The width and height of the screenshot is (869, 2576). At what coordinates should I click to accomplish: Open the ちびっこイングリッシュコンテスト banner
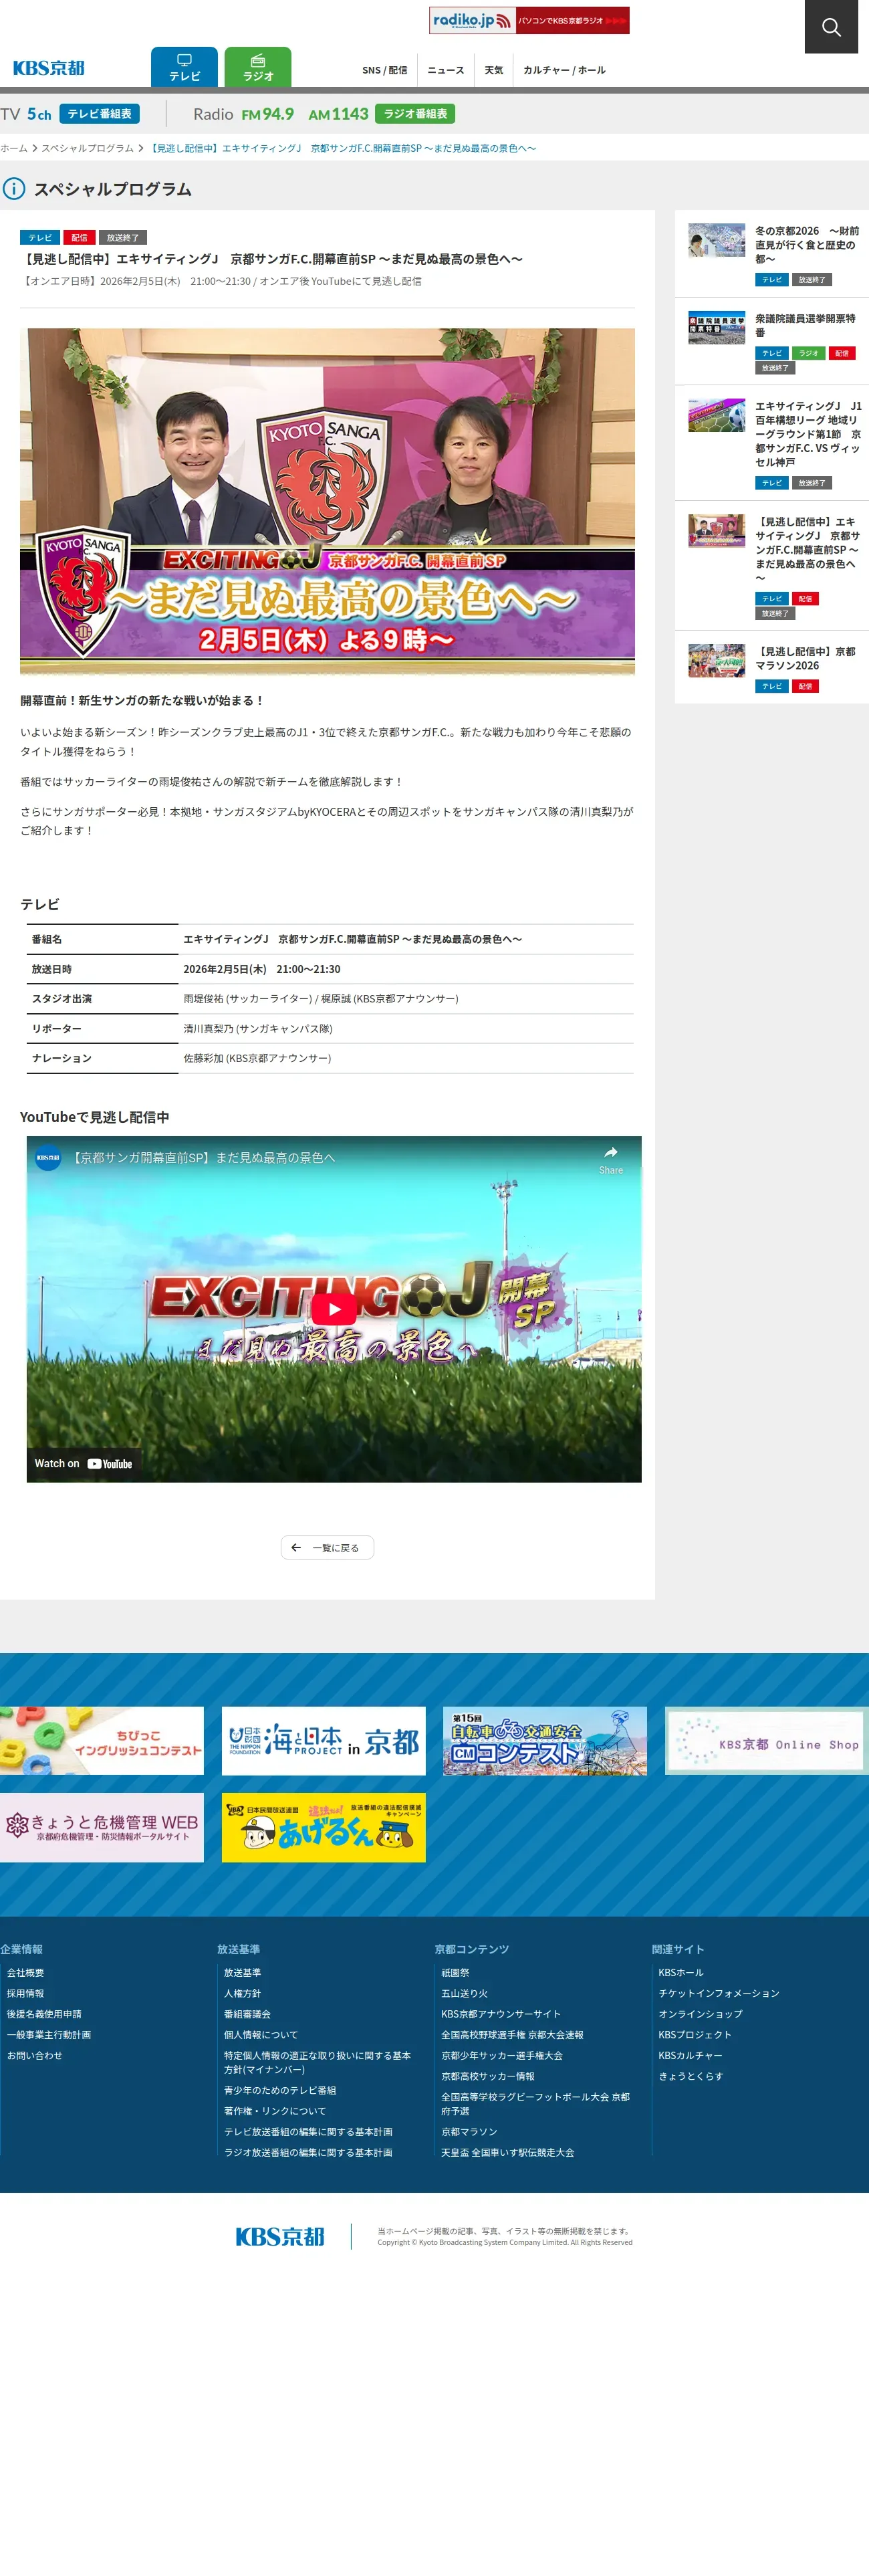[x=102, y=1741]
